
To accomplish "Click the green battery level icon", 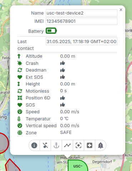I will pyautogui.click(x=51, y=31).
